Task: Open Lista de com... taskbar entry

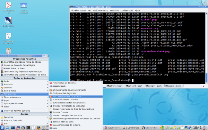Action: tap(112, 128)
